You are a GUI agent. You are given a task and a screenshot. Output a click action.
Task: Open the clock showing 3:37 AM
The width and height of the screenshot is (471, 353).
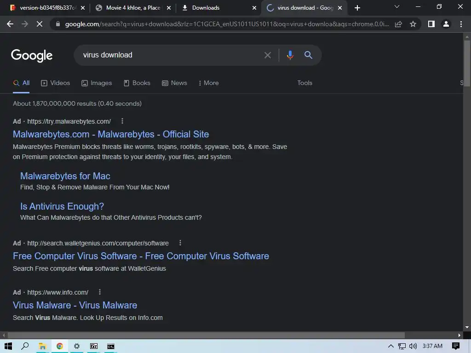click(x=432, y=346)
